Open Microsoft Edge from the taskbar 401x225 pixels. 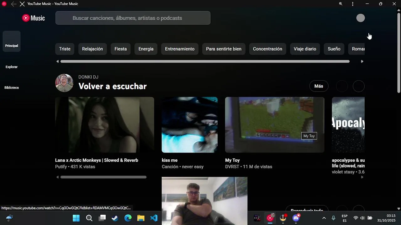(x=128, y=218)
